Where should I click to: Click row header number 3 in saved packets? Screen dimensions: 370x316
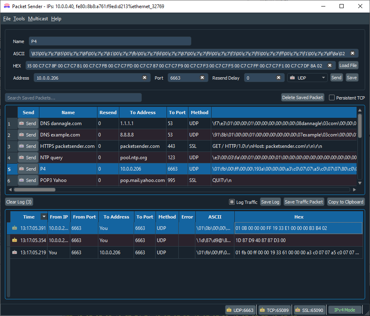[12, 146]
